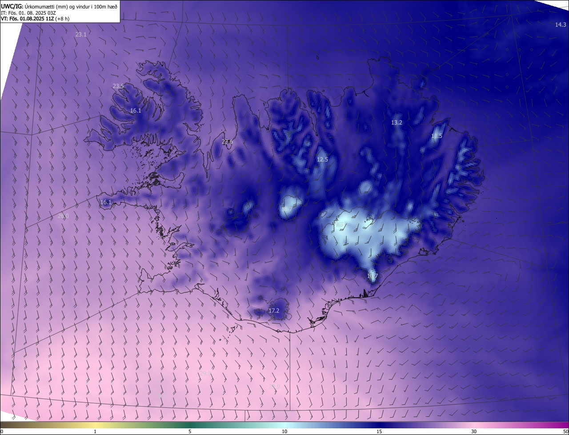Click the 23.6 value label on the map

point(227,142)
